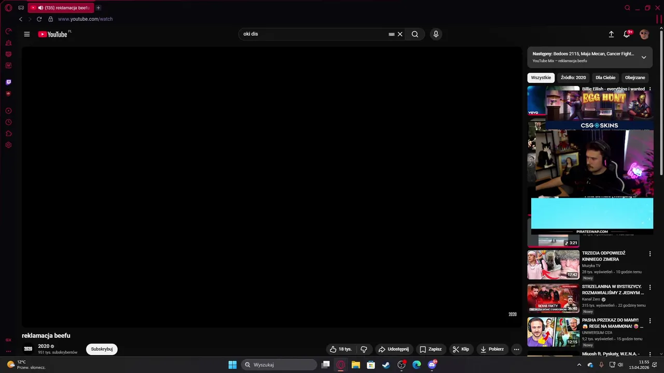Open the account avatar menu
The image size is (664, 373).
click(644, 34)
